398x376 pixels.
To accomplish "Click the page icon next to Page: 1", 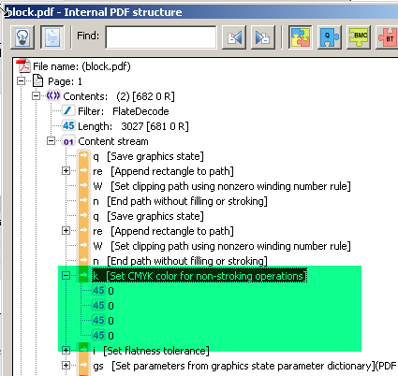I will coord(38,81).
